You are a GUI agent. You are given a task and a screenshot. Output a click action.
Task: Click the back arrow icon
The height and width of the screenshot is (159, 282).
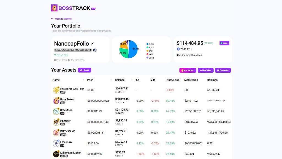coord(52,18)
